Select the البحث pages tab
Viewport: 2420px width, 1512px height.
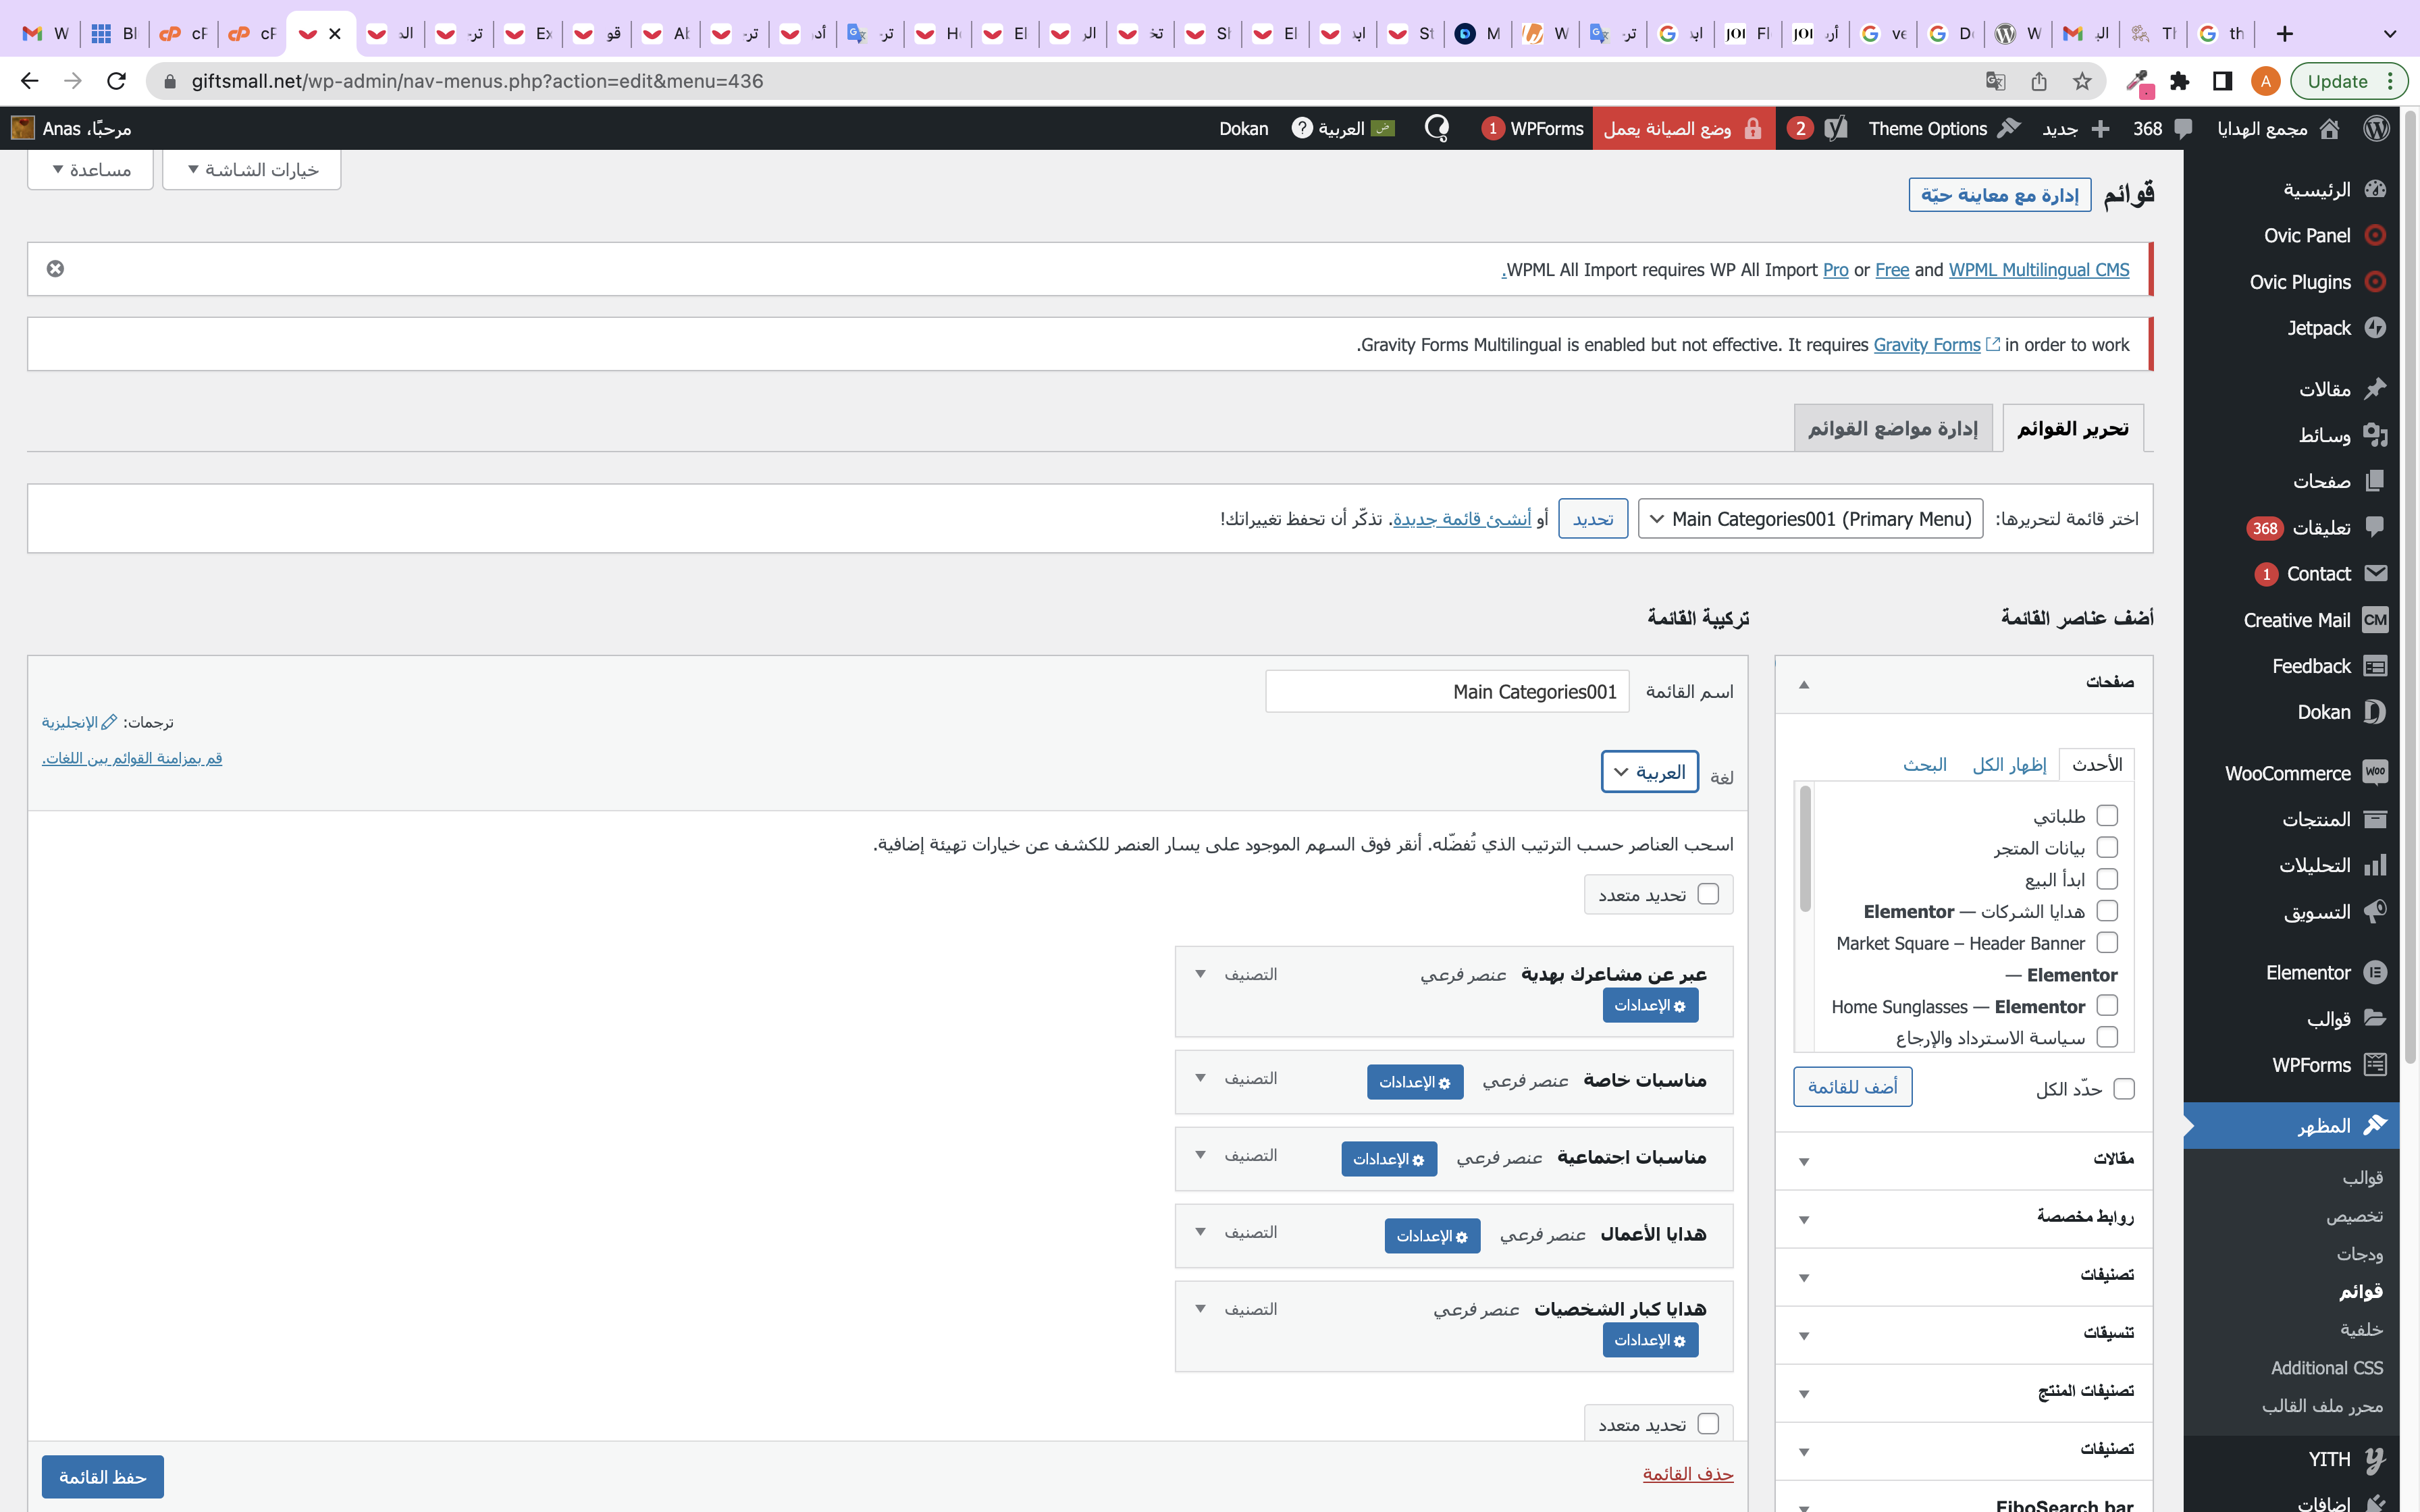tap(1925, 765)
